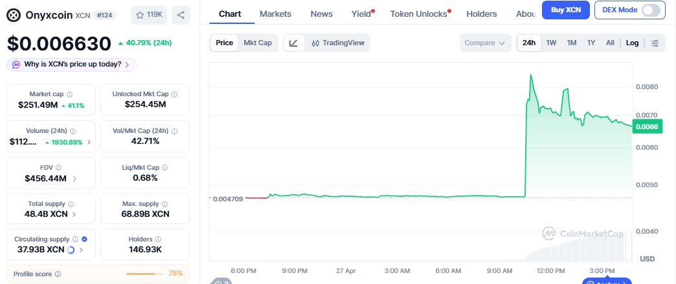The width and height of the screenshot is (676, 284).
Task: Open the Holders tab
Action: (x=482, y=14)
